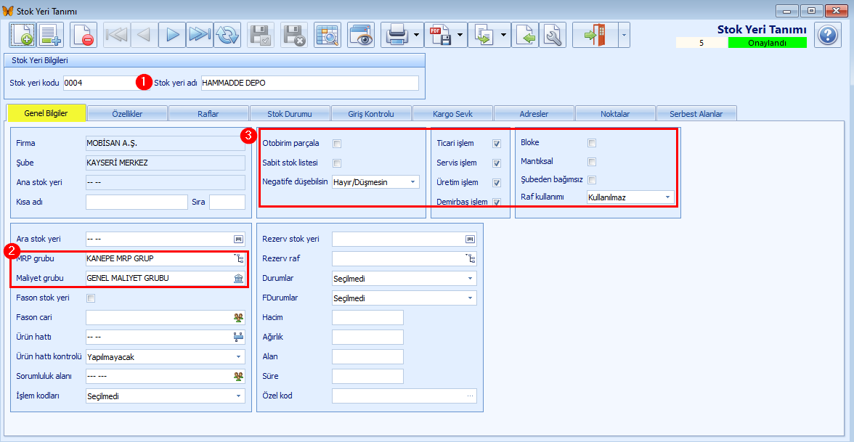Click the green Onaylandı status indicator
854x442 pixels.
pos(768,43)
